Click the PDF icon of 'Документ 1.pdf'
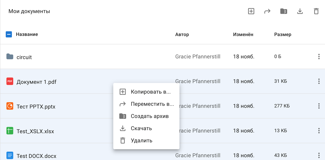The width and height of the screenshot is (325, 160). coord(9,81)
